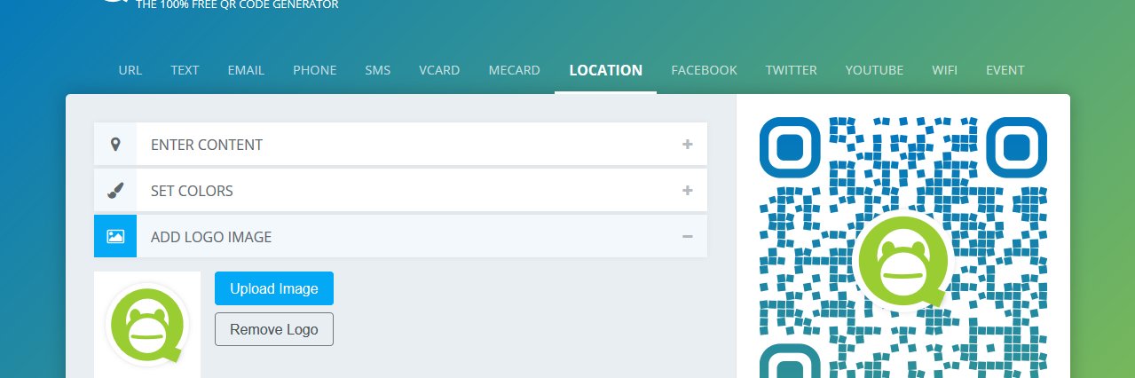Switch to the MECARD tab
This screenshot has width=1135, height=378.
pos(514,70)
